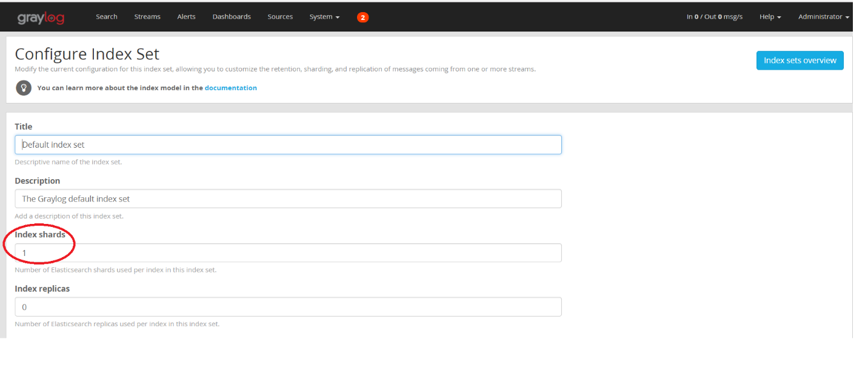Click the Index replicas label
Screen dimensions: 865x371
(x=42, y=289)
